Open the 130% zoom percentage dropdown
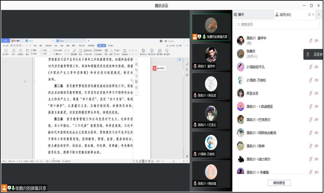Screen dimensions: 324x193 [158, 161]
